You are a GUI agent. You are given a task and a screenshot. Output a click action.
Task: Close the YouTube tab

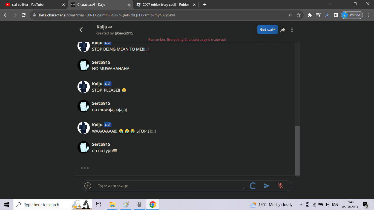pyautogui.click(x=63, y=5)
